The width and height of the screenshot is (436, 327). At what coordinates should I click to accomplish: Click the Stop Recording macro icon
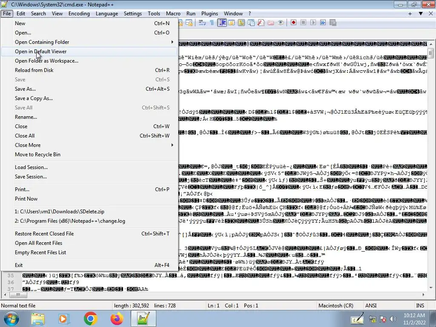click(303, 23)
